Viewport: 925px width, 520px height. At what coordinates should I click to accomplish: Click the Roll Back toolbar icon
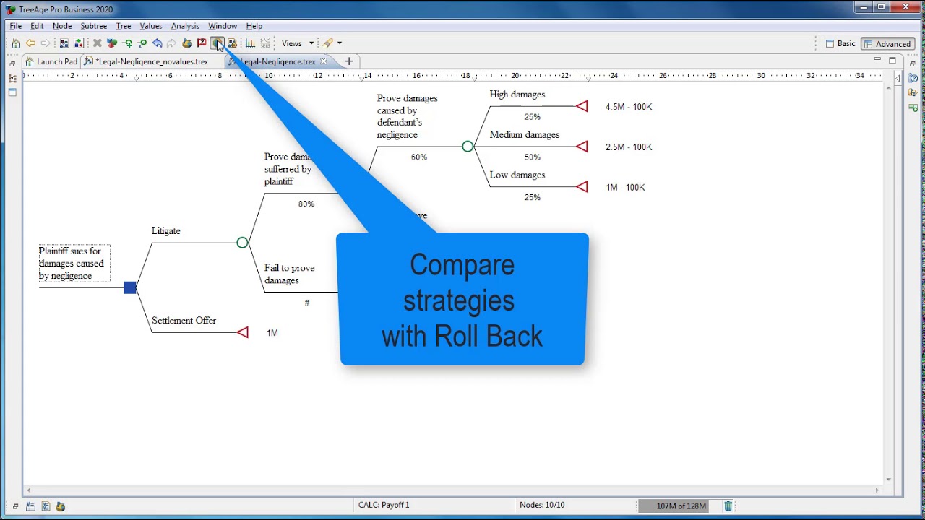pyautogui.click(x=217, y=43)
